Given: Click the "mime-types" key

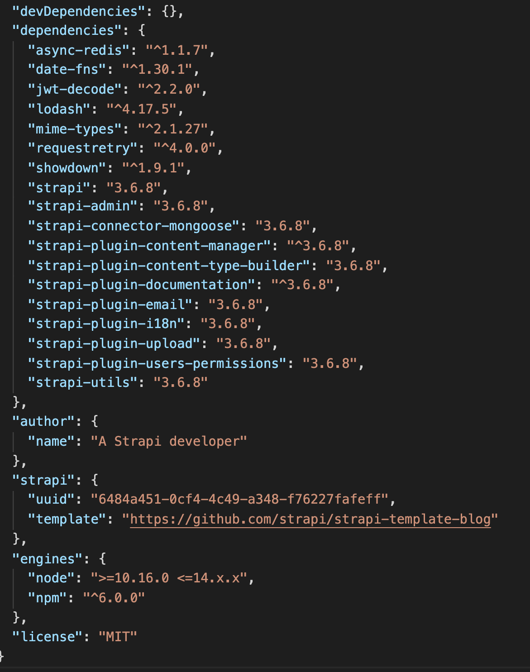Looking at the screenshot, I should click(75, 129).
